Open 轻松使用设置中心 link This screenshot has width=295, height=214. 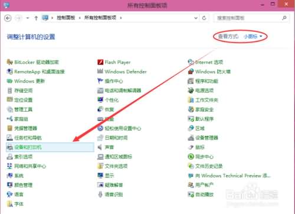(x=123, y=128)
